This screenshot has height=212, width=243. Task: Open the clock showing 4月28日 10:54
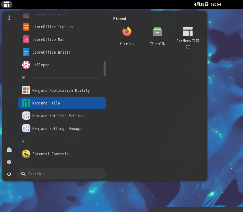pyautogui.click(x=207, y=4)
